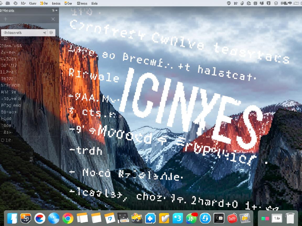Click the red-and-blue swirl browser dock icon
Viewport: 302px width, 226px height.
click(40, 218)
